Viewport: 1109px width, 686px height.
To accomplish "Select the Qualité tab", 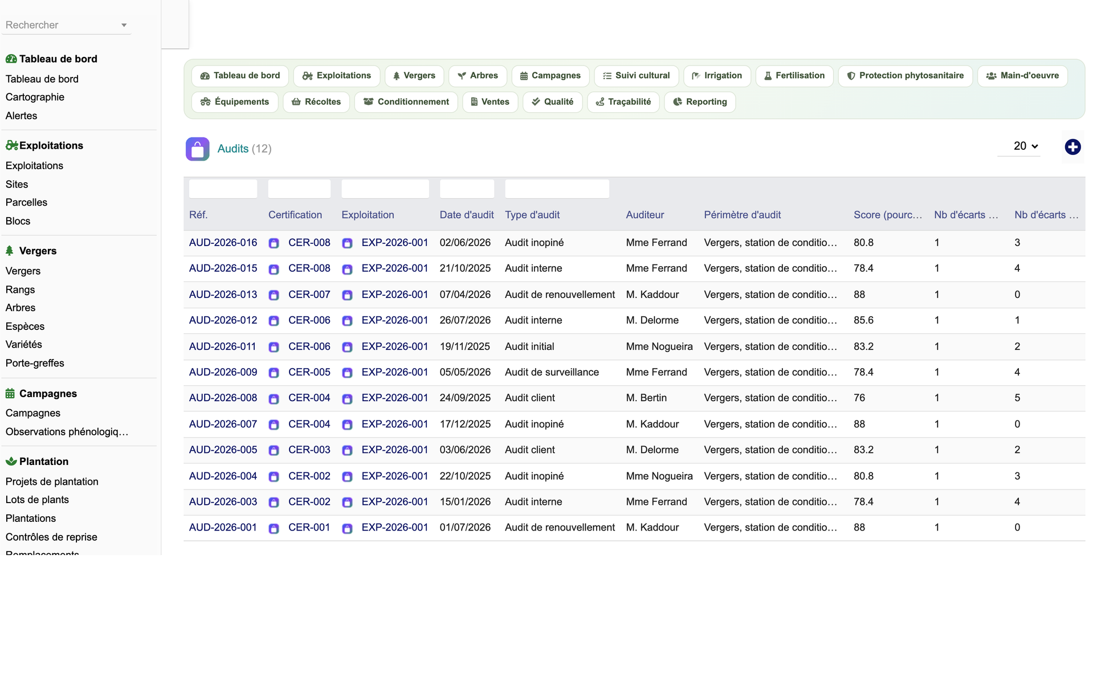I will [553, 102].
